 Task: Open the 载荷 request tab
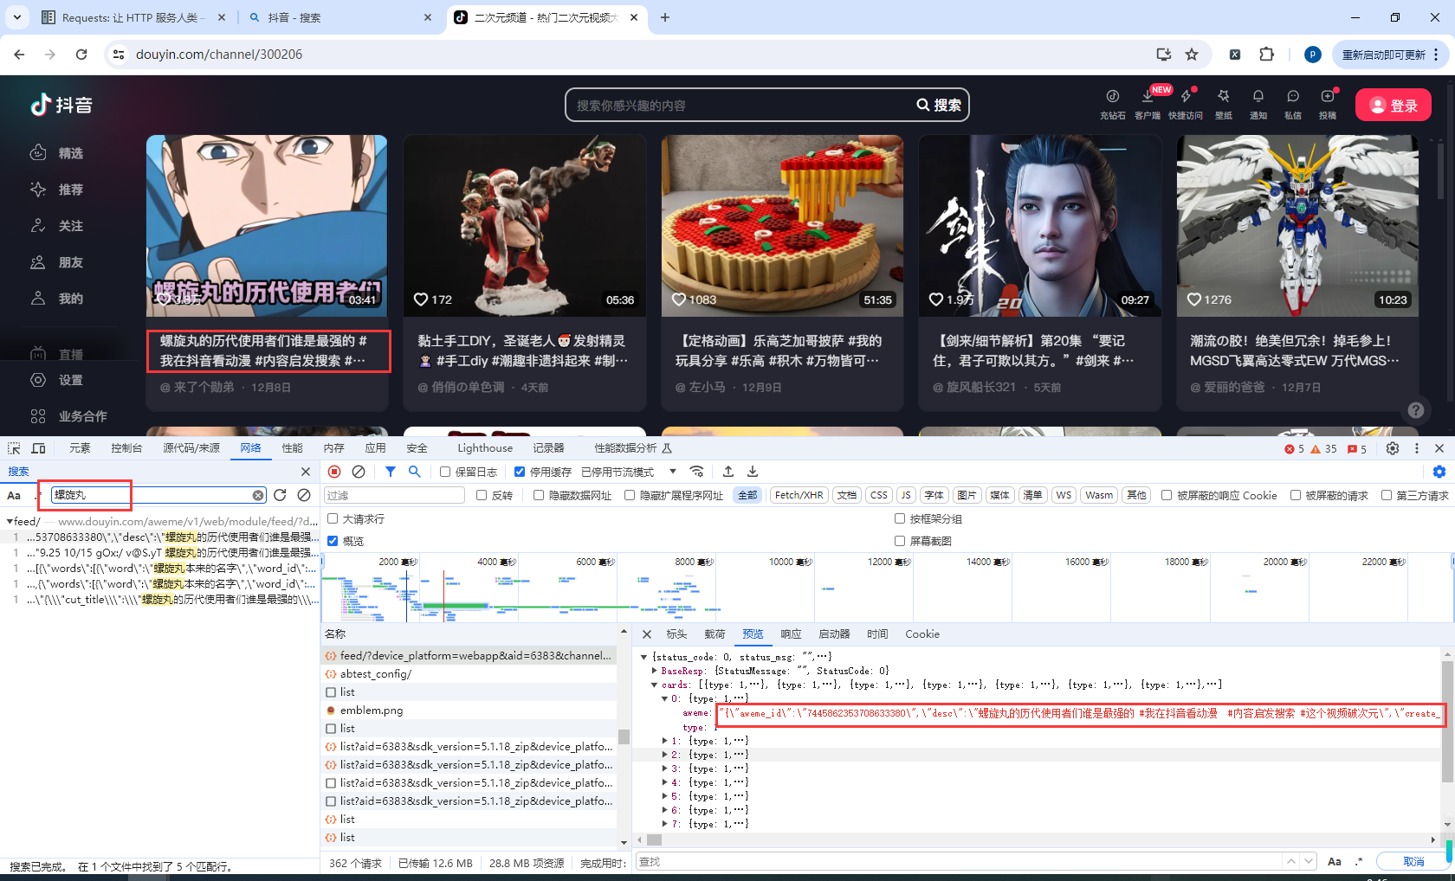coord(715,634)
